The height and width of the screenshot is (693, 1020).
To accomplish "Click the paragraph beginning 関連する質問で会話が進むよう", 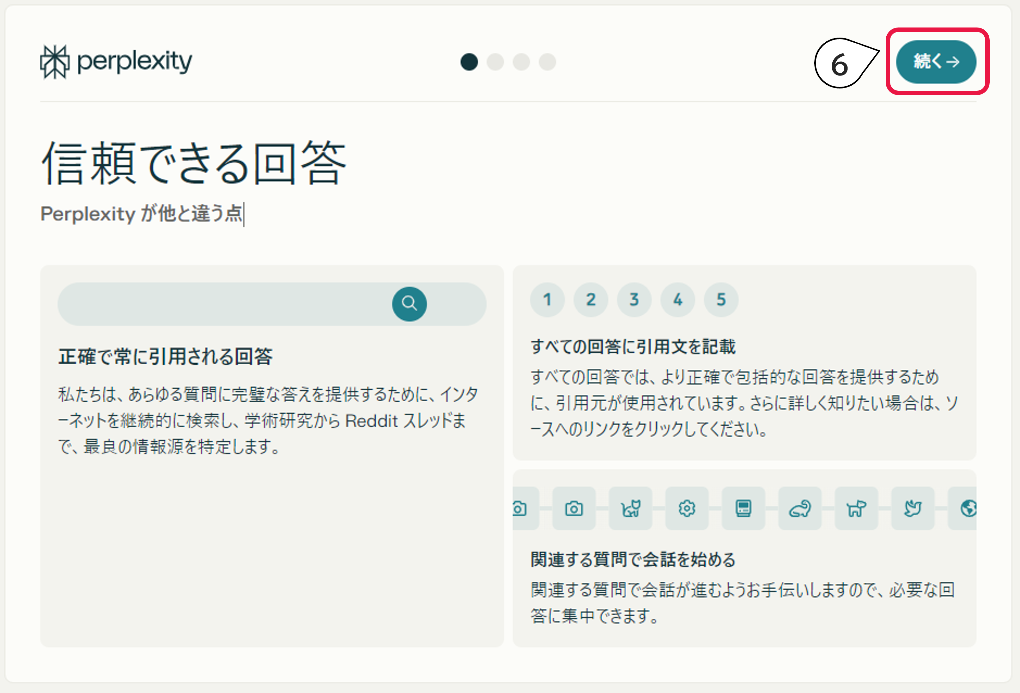I will (743, 603).
